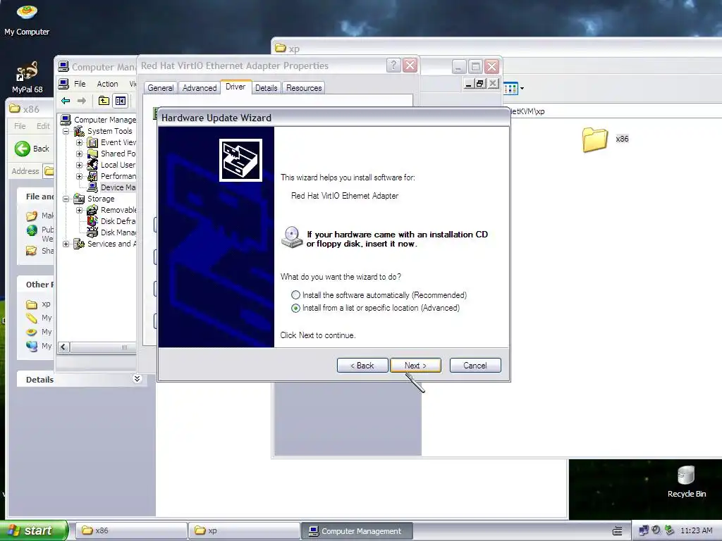Click the network tray icon in system tray
Viewport: 722px width, 541px height.
coord(643,530)
